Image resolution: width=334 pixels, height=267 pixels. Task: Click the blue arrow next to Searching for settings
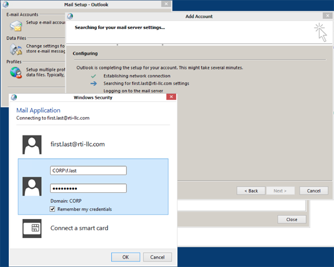click(94, 84)
